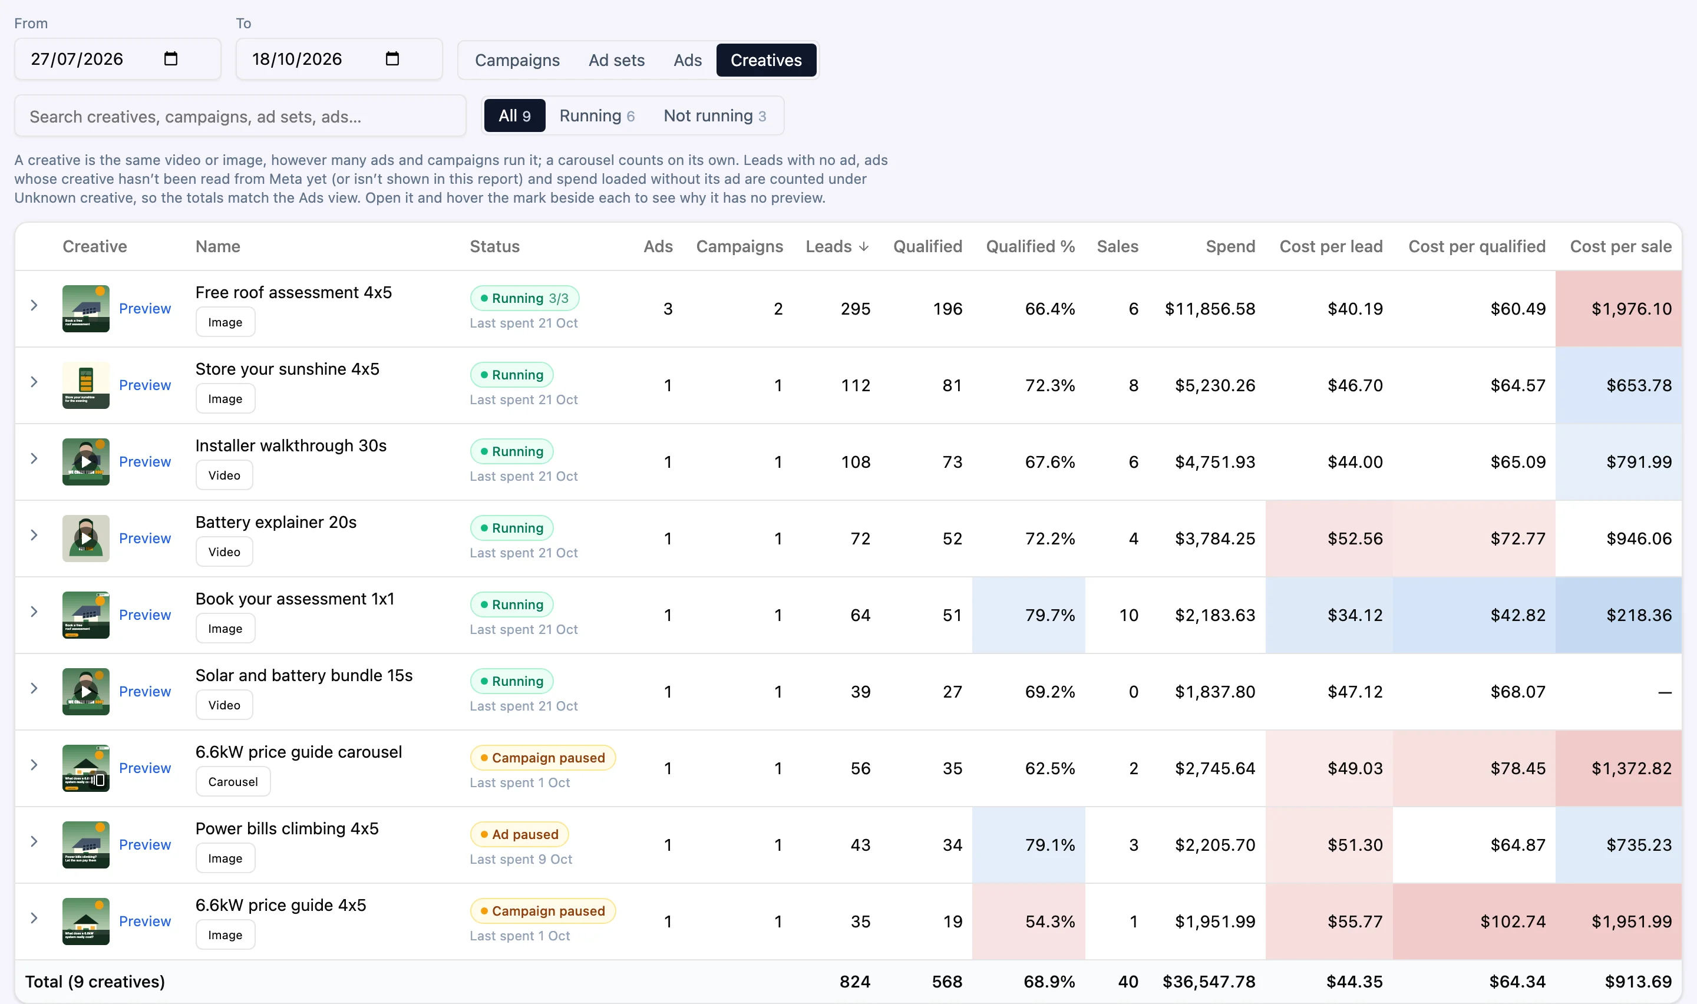Click the Book your assessment 1x1 thumbnail
The width and height of the screenshot is (1697, 1004).
click(86, 615)
